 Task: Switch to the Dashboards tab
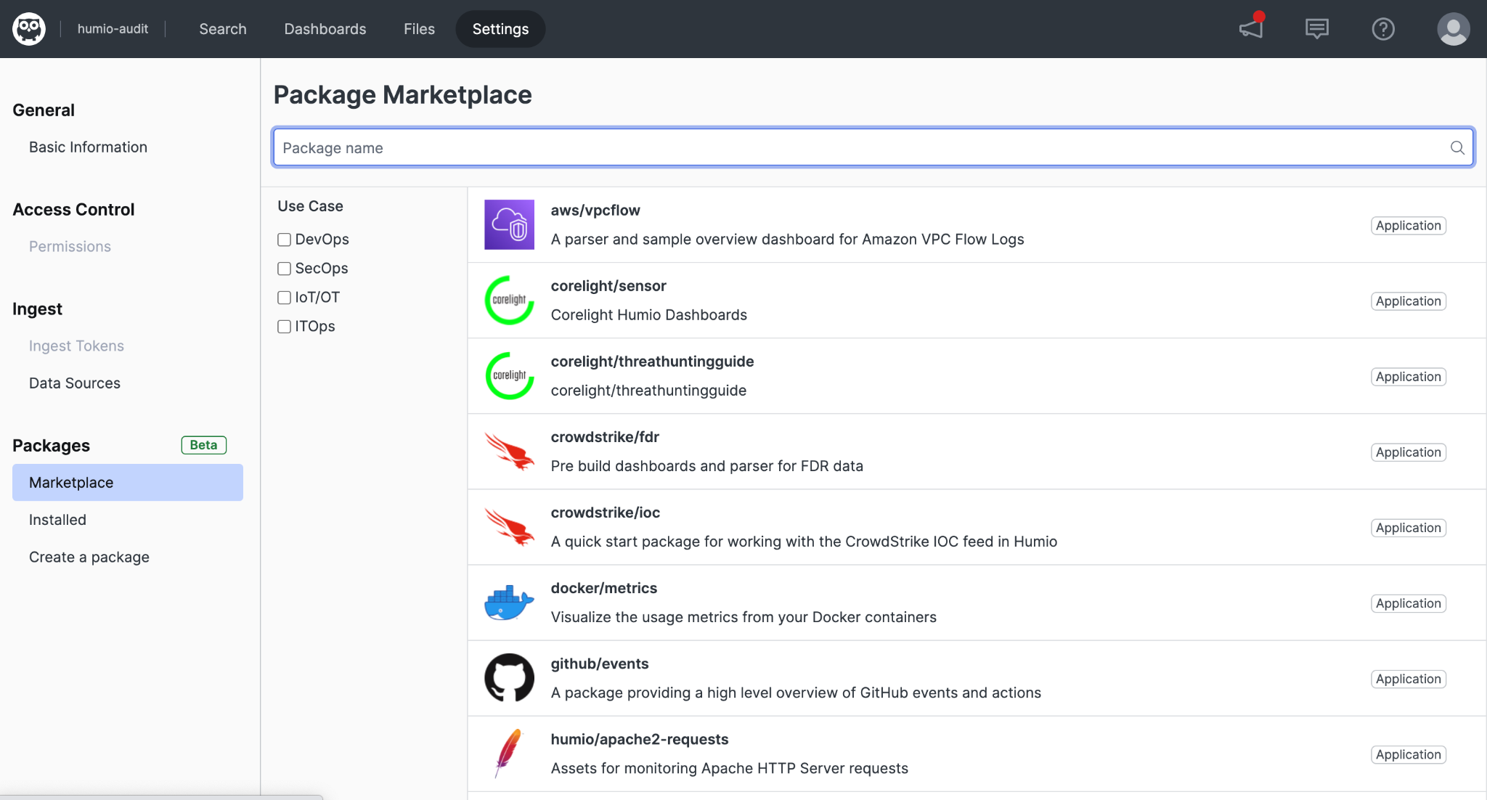coord(325,29)
